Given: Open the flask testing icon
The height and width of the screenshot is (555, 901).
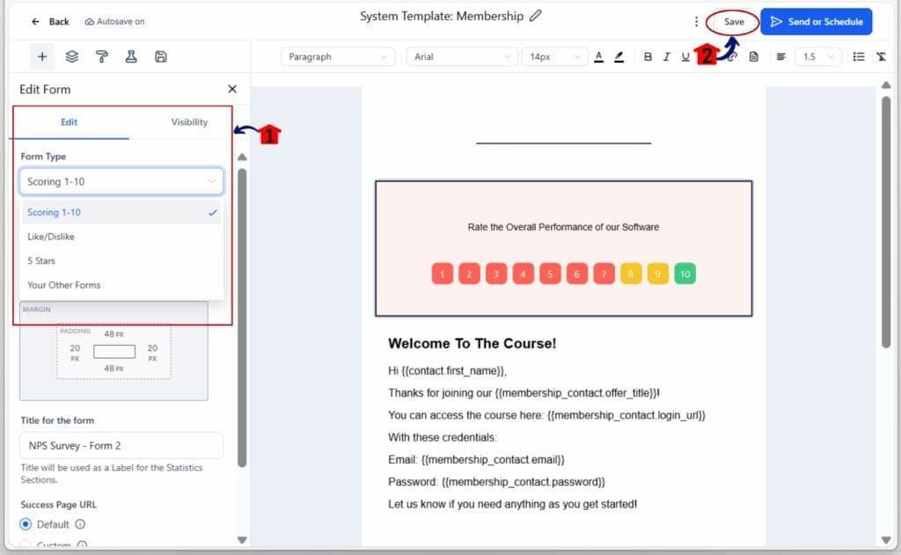Looking at the screenshot, I should pyautogui.click(x=131, y=56).
